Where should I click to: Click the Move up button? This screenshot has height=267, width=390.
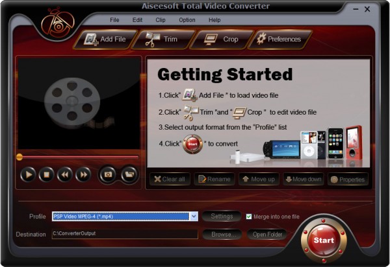pyautogui.click(x=259, y=179)
